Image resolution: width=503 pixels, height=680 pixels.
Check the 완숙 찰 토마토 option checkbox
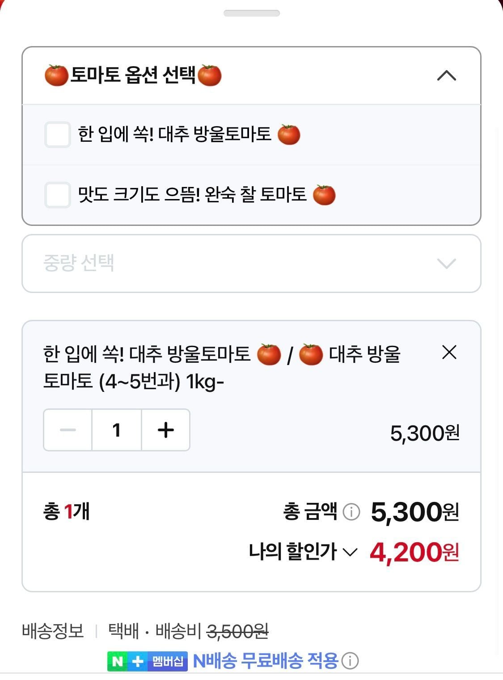(x=58, y=195)
